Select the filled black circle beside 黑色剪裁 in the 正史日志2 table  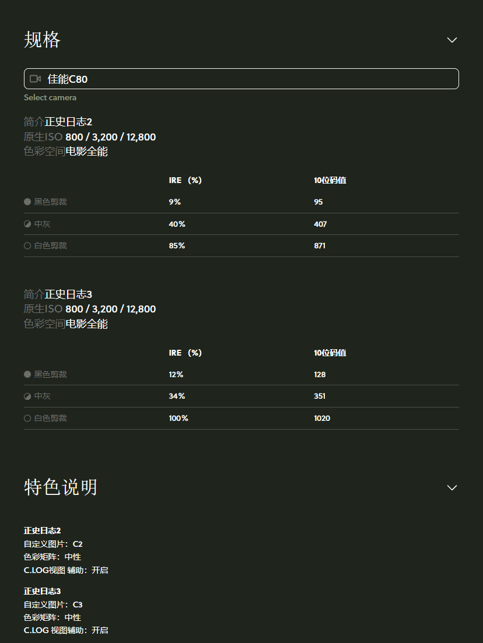pyautogui.click(x=27, y=201)
